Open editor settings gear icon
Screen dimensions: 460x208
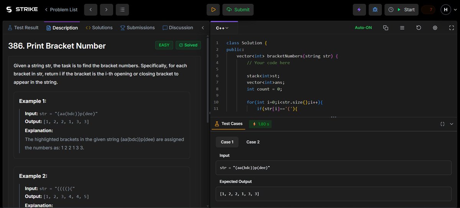click(435, 28)
